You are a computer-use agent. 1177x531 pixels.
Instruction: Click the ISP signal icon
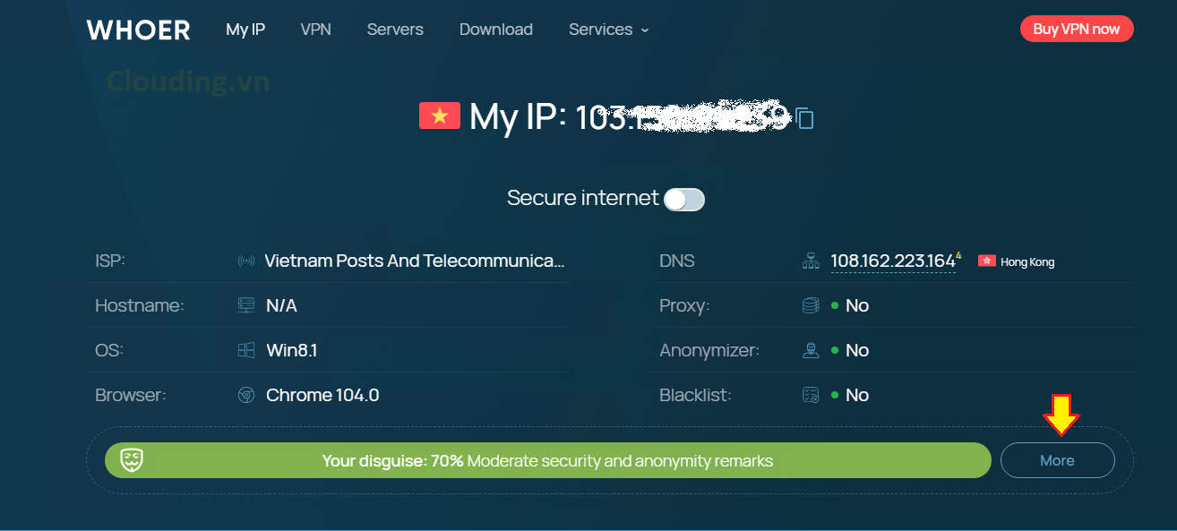pos(245,261)
